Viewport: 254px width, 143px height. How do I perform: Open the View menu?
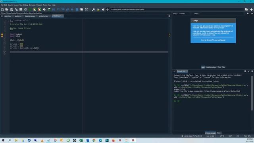pyautogui.click(x=49, y=5)
